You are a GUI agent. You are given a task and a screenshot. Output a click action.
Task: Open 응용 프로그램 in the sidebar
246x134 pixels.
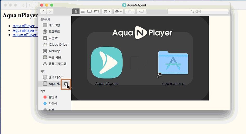coord(54,64)
